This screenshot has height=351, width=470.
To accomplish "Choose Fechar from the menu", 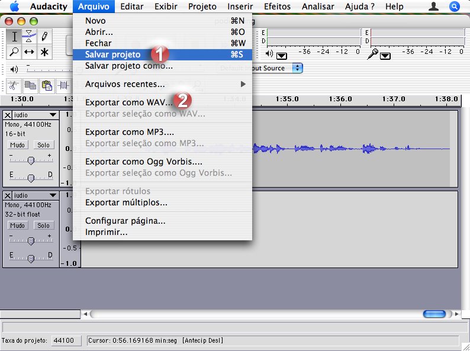I will coord(162,43).
